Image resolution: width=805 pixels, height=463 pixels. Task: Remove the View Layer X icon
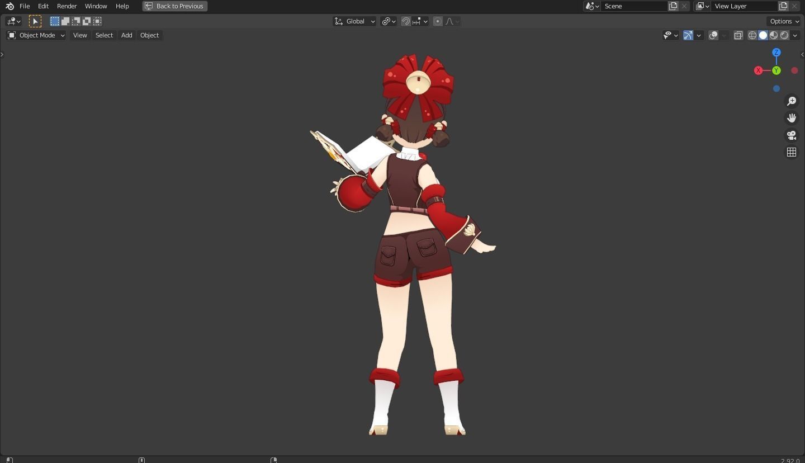(x=794, y=6)
